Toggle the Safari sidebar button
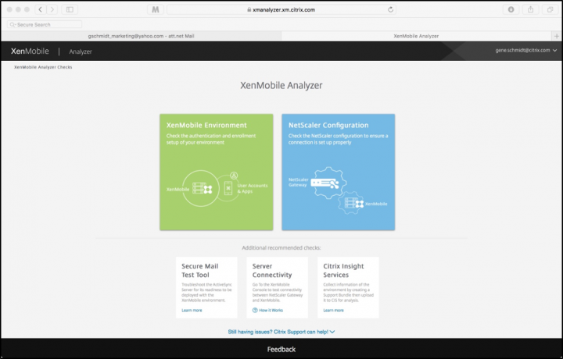This screenshot has height=359, width=563. [69, 9]
